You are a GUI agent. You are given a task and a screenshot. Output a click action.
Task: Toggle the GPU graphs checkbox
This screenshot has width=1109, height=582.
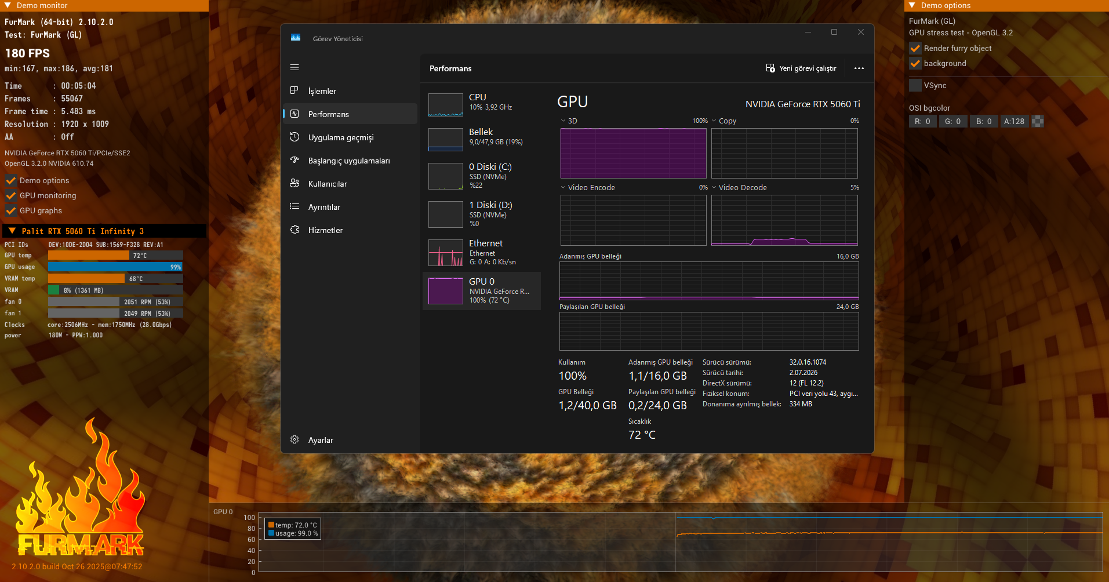tap(10, 210)
